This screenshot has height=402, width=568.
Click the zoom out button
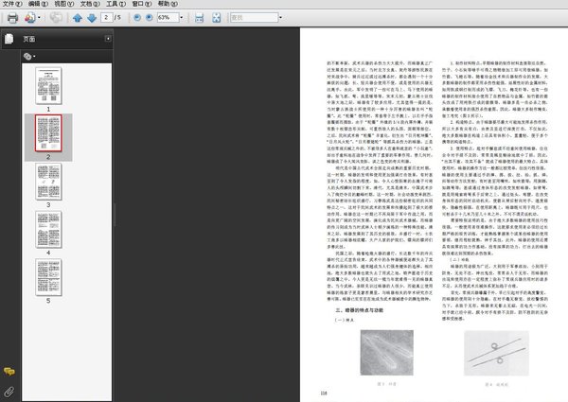(x=137, y=17)
